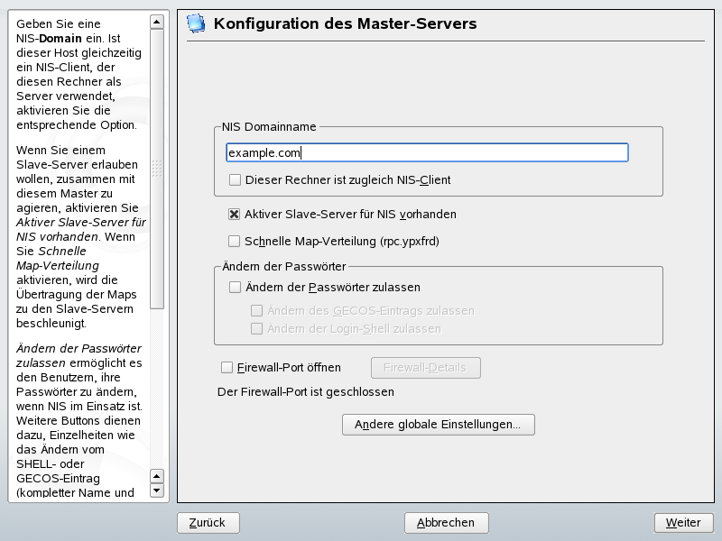Check "Ändern der Passwörter zulassen"
This screenshot has width=722, height=541.
click(233, 285)
